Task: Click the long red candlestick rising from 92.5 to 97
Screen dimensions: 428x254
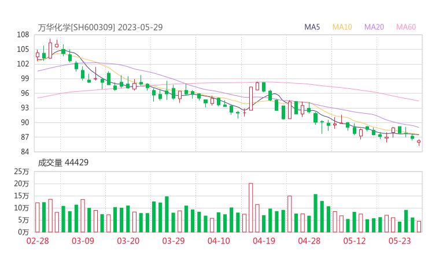Action: point(251,99)
